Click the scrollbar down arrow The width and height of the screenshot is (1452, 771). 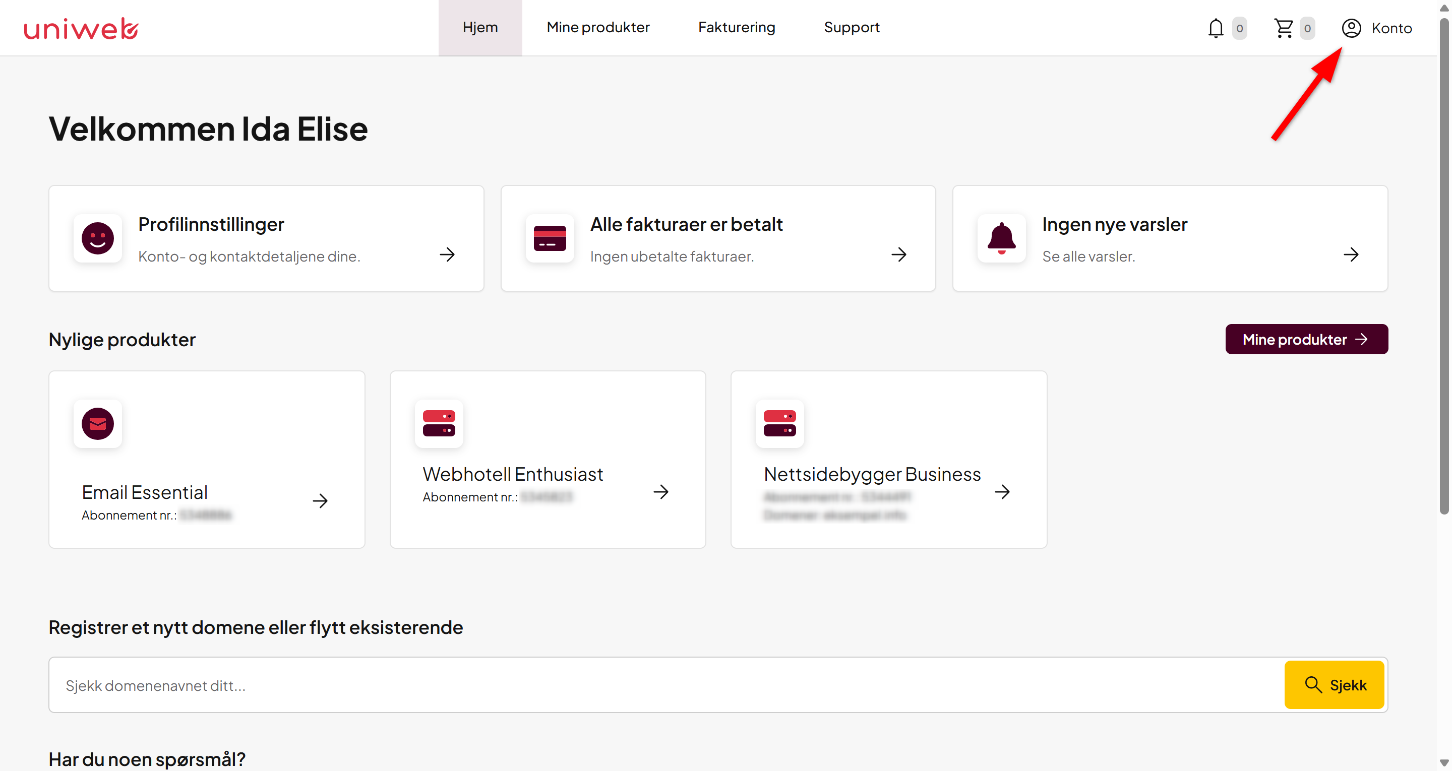pos(1444,763)
